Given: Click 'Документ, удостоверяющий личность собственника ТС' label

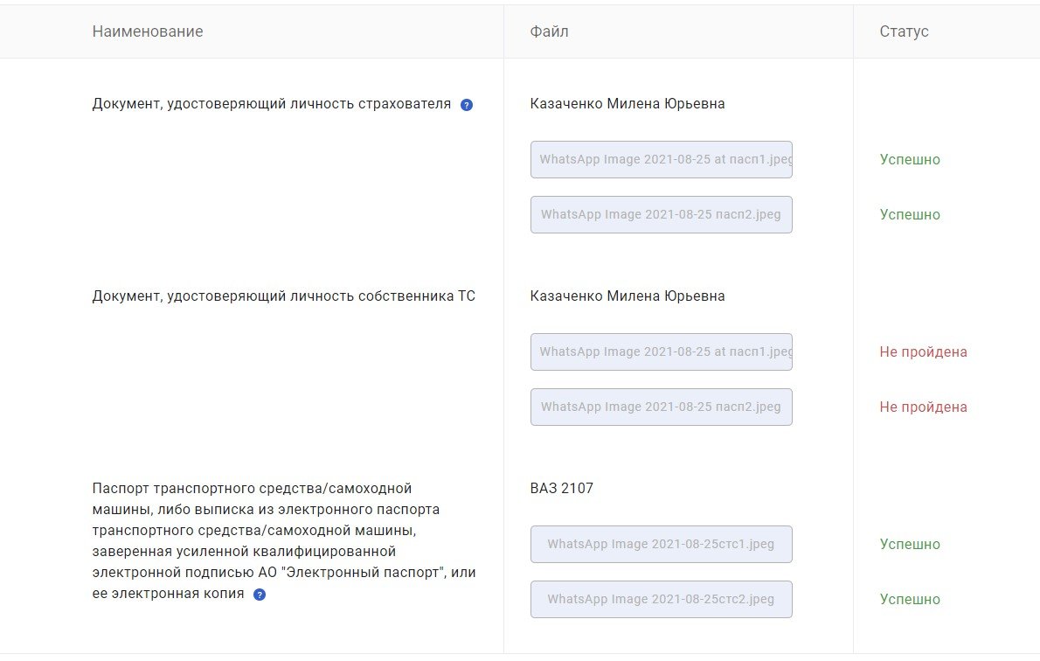Looking at the screenshot, I should (x=283, y=296).
